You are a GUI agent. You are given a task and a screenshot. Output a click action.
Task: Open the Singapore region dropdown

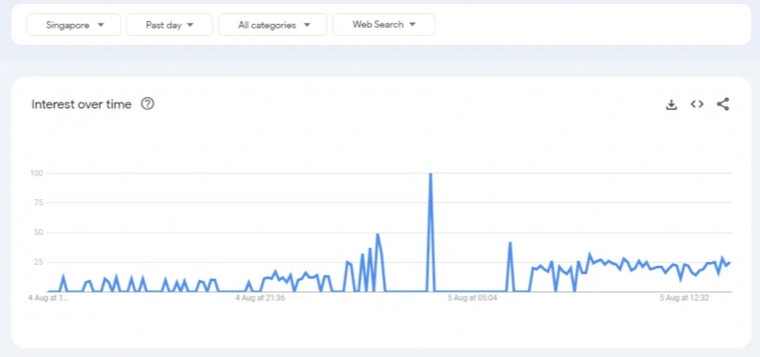coord(74,25)
